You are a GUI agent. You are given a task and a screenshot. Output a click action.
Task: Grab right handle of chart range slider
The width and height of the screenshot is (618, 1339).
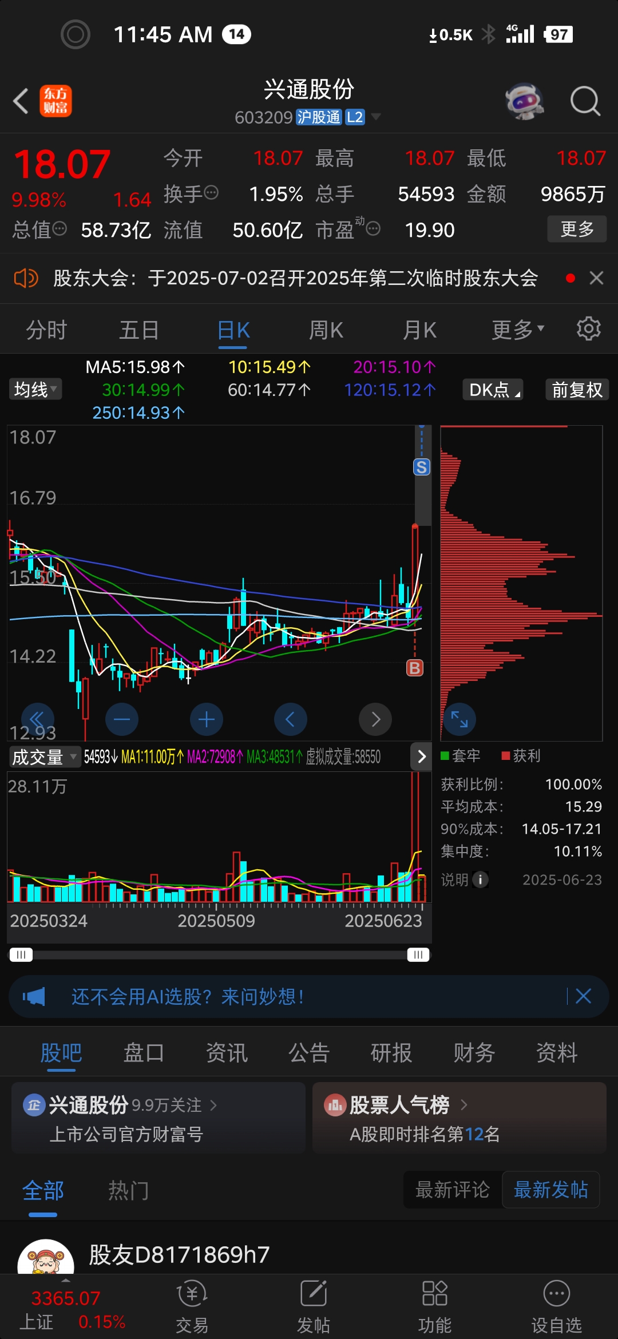418,954
